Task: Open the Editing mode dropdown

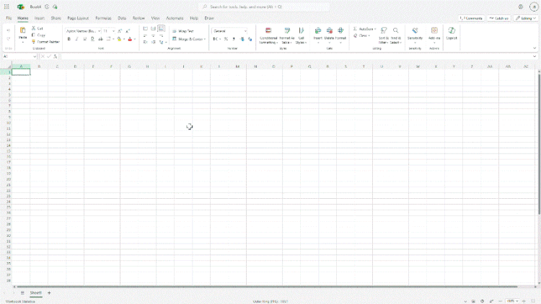Action: (526, 18)
